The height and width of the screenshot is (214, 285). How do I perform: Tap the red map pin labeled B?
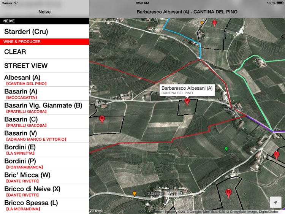click(102, 119)
